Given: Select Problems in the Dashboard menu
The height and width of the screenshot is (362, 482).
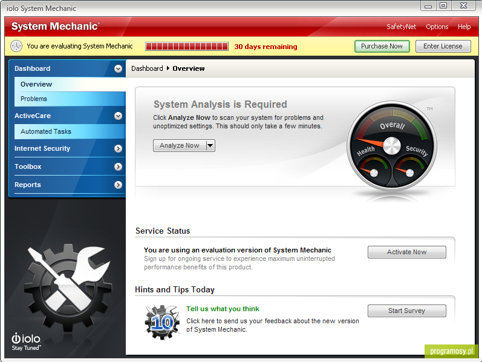Looking at the screenshot, I should coord(70,99).
